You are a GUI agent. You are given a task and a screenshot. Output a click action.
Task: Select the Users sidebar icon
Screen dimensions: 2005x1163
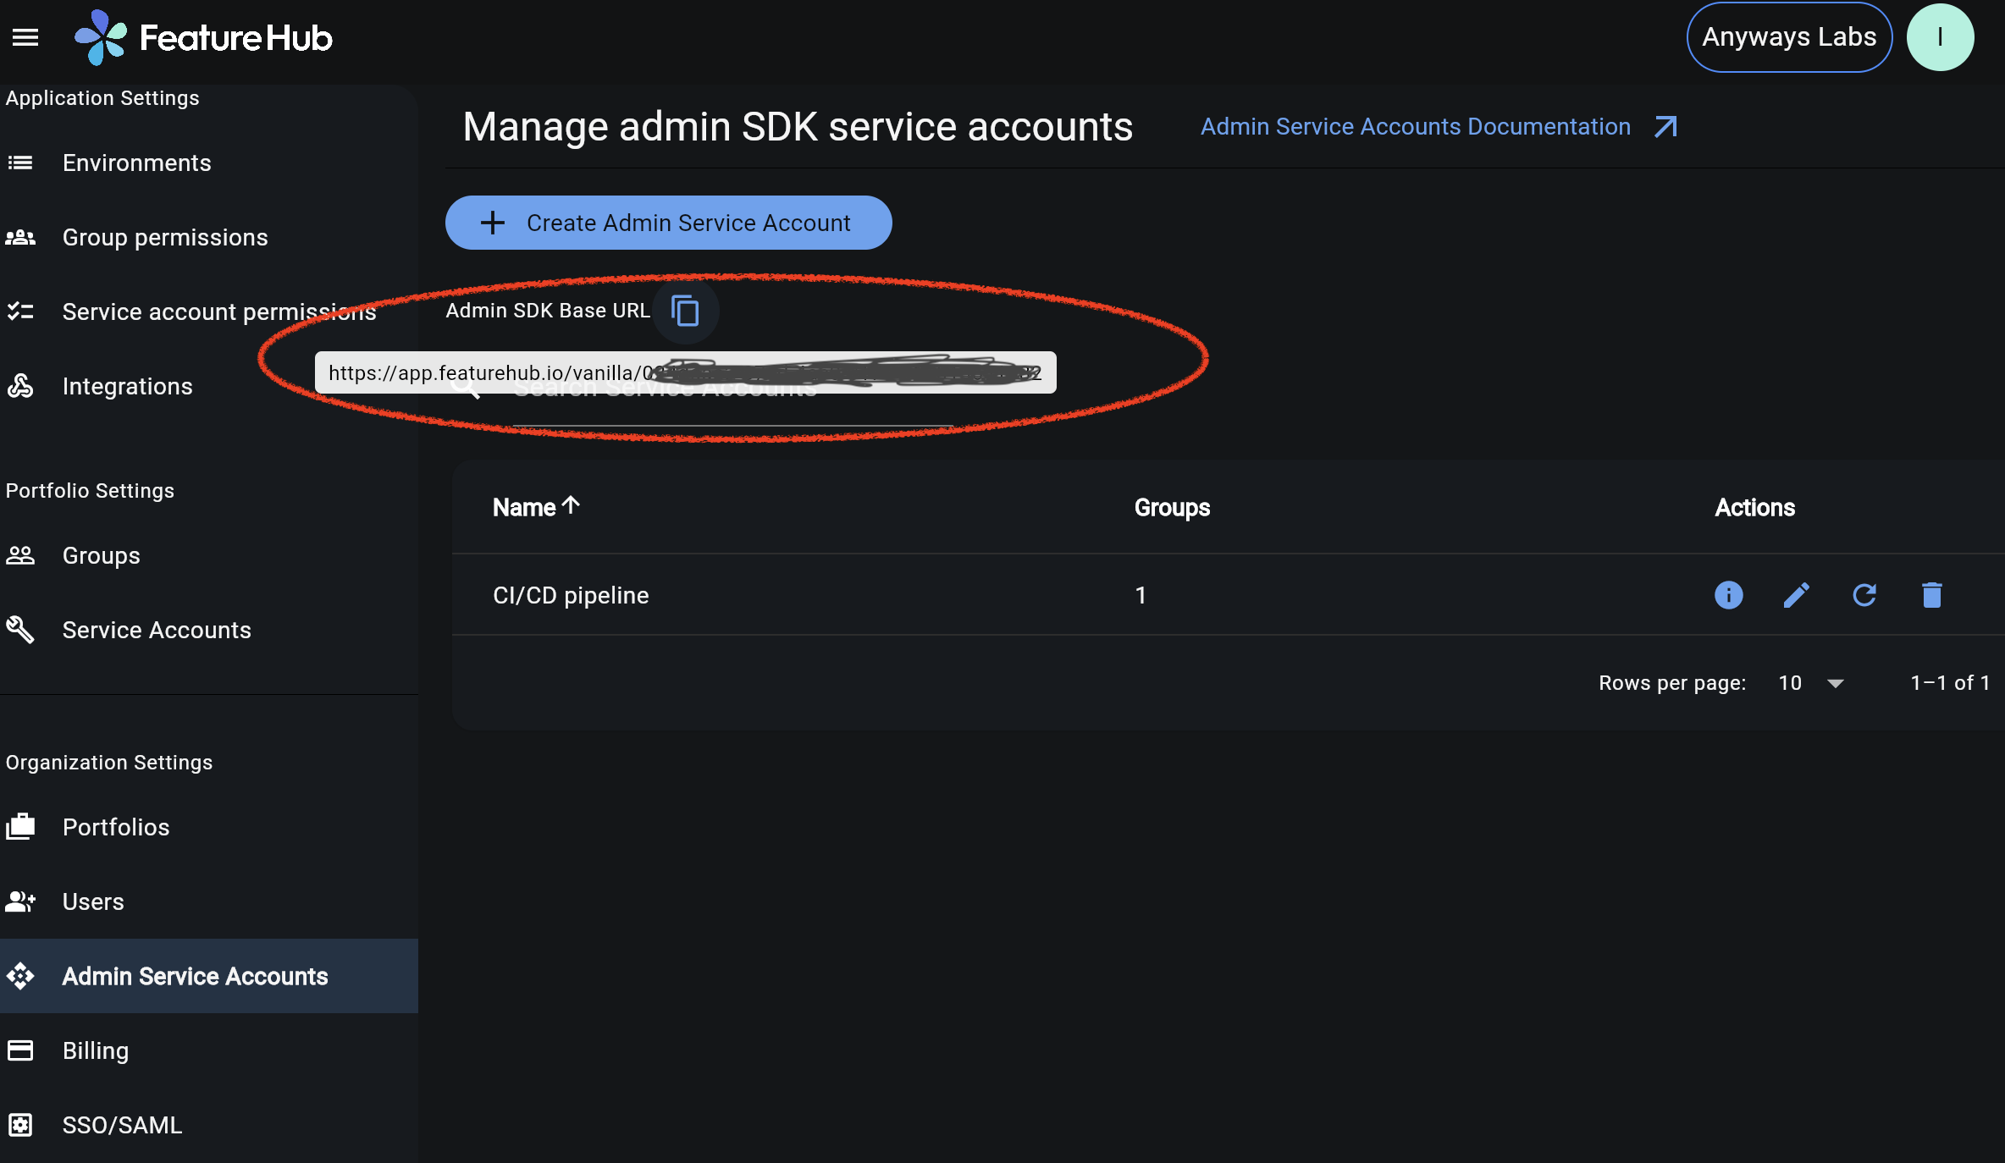20,901
